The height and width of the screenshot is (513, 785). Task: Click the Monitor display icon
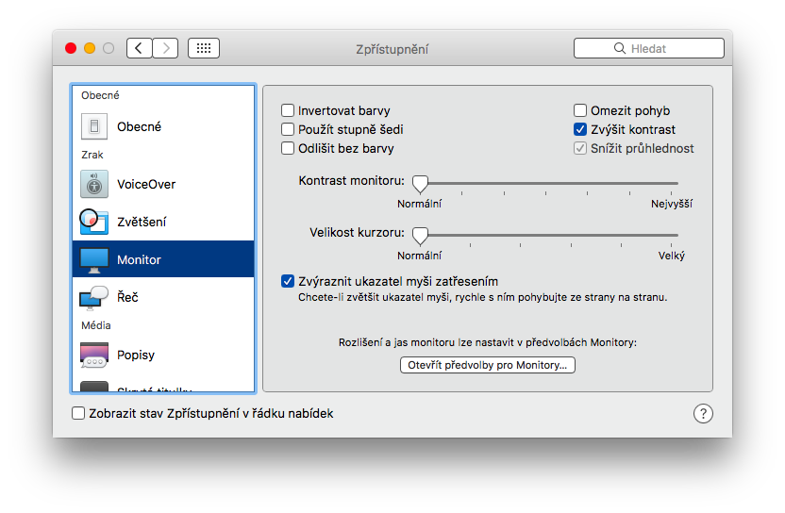pyautogui.click(x=93, y=259)
